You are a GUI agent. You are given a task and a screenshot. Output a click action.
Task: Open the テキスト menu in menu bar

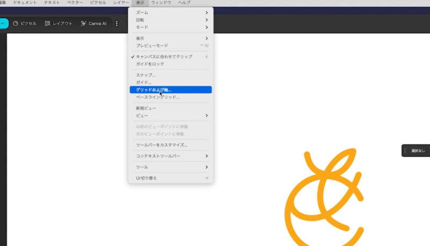click(52, 3)
